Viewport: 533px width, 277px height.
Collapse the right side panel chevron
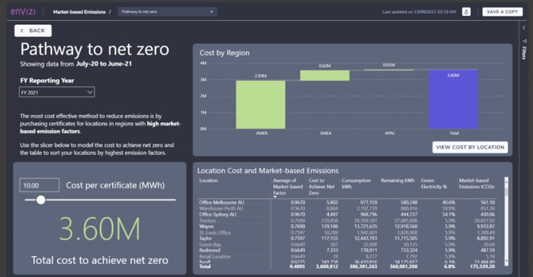[524, 28]
